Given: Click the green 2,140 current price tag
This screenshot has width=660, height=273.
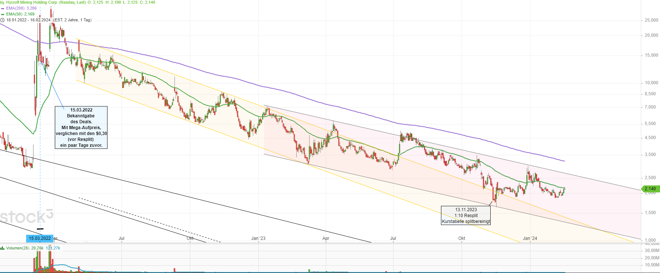Looking at the screenshot, I should 650,189.
